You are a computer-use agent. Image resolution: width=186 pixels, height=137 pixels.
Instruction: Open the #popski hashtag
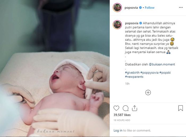(x=165, y=72)
